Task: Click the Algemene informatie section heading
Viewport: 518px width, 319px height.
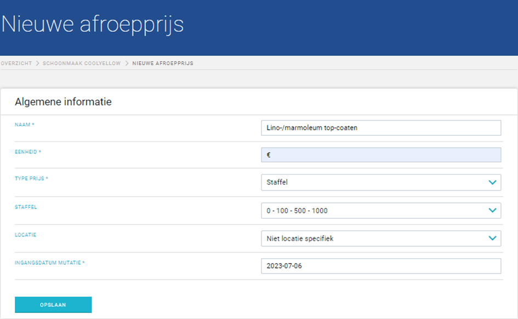Action: coord(63,102)
